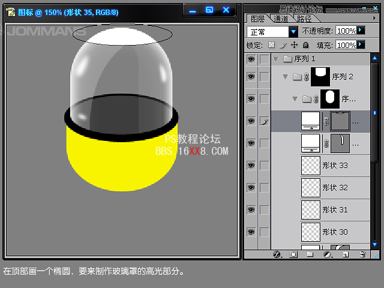
Task: Switch to the 通道 tab
Action: tap(280, 19)
